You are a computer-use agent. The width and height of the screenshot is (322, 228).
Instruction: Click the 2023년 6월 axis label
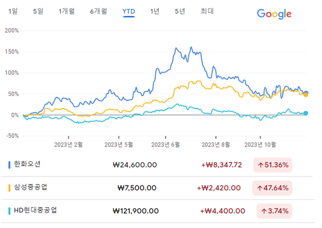[165, 144]
